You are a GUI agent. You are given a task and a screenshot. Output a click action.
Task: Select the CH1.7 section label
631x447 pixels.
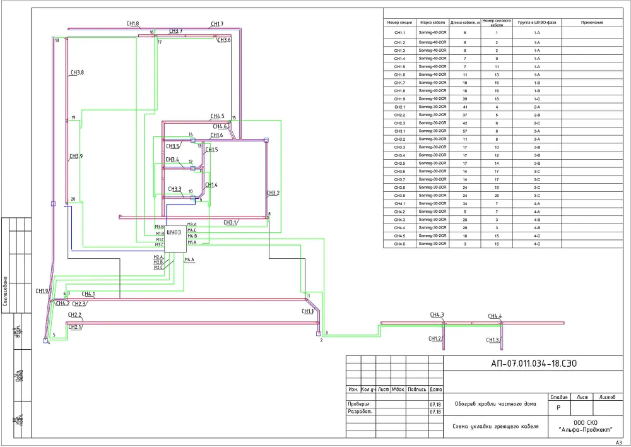[217, 24]
